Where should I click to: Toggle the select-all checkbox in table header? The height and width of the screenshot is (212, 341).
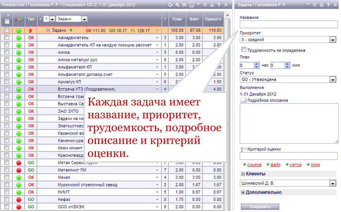pos(7,21)
